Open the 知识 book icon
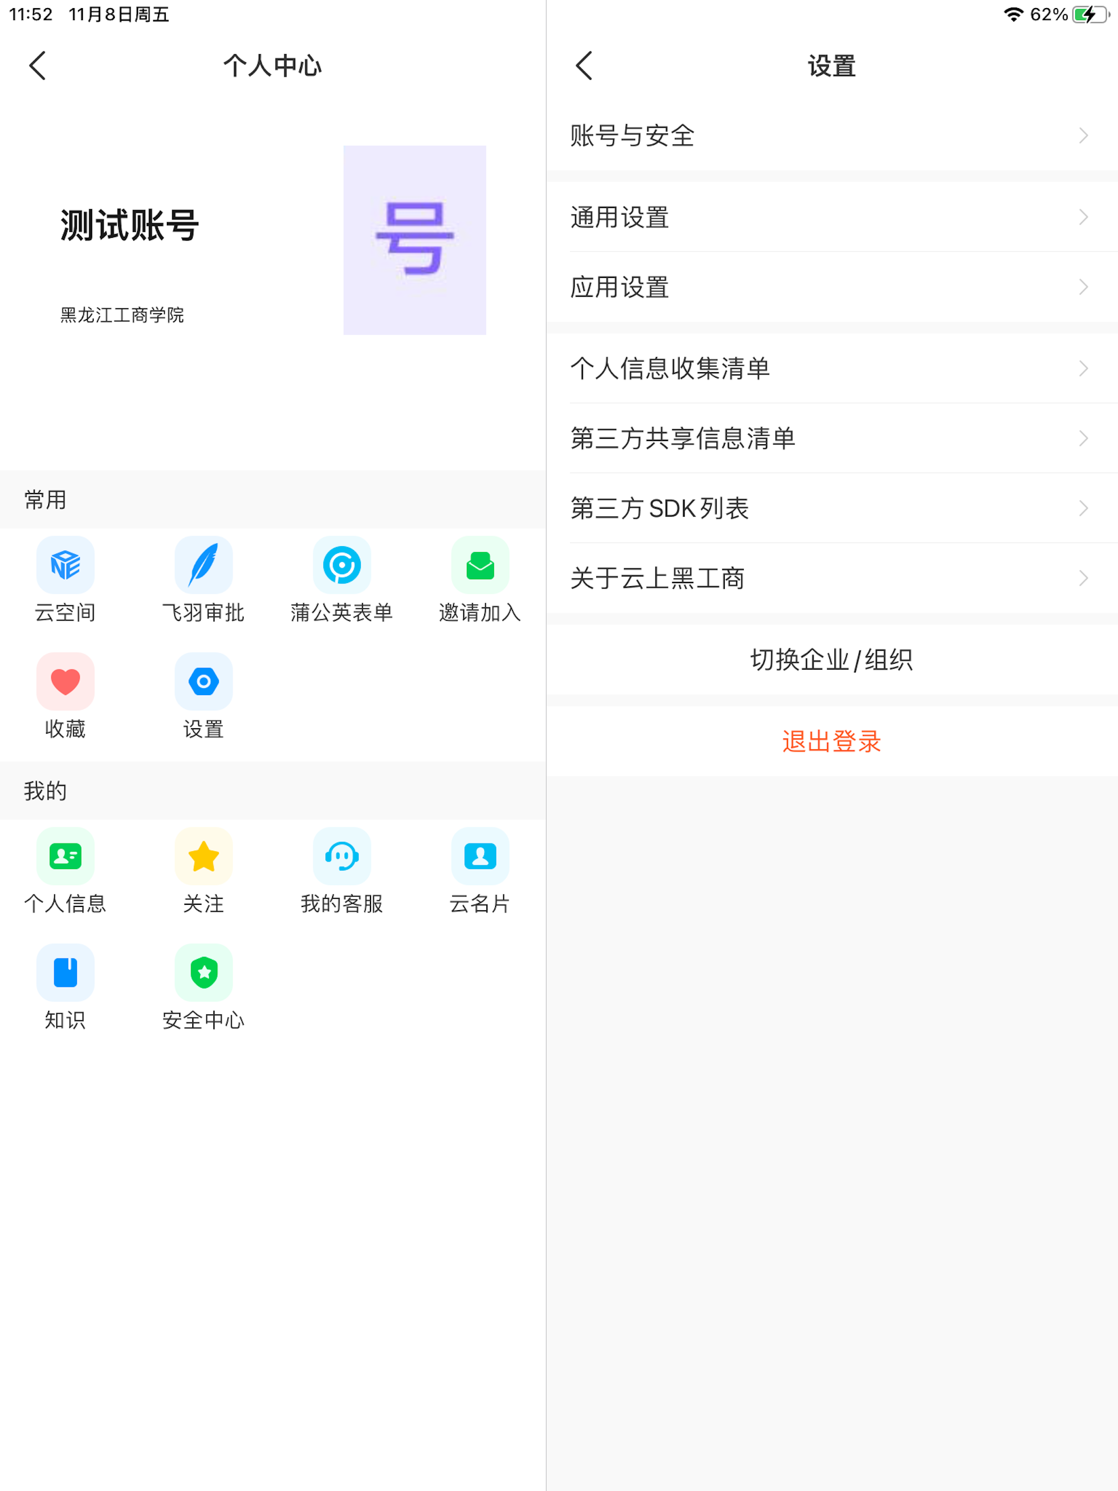The image size is (1118, 1491). pyautogui.click(x=66, y=973)
